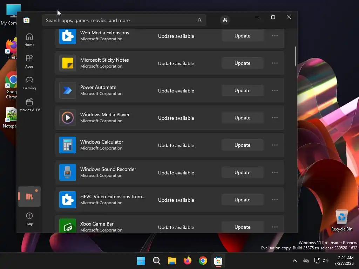This screenshot has width=359, height=269.
Task: Click the search magnifier icon
Action: coord(199,20)
